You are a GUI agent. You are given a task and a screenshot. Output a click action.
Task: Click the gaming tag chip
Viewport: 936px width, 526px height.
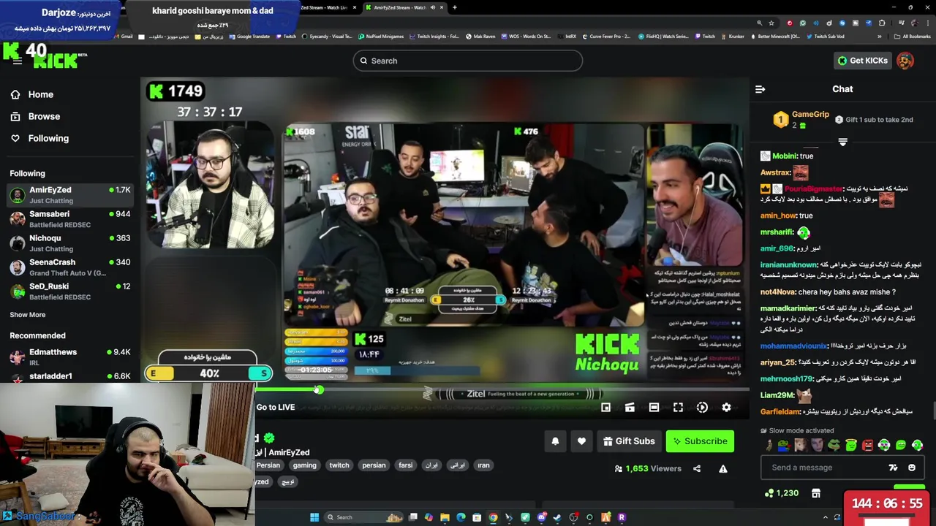tap(305, 465)
